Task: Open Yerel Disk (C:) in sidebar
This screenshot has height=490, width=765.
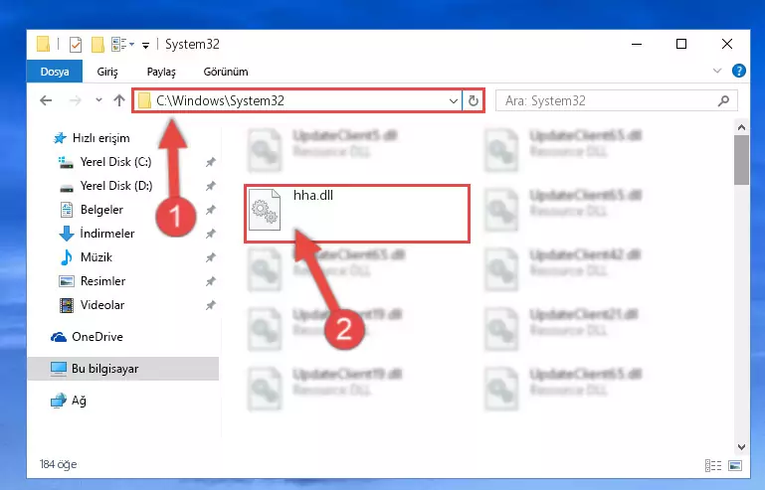Action: tap(115, 162)
